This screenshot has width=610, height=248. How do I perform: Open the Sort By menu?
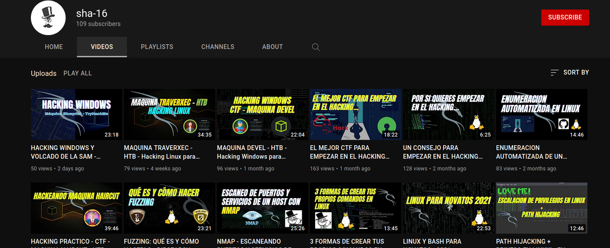coord(570,72)
